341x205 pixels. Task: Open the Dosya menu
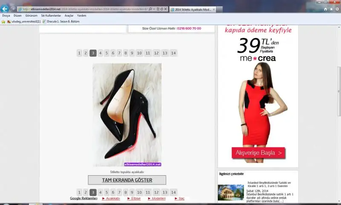point(6,16)
